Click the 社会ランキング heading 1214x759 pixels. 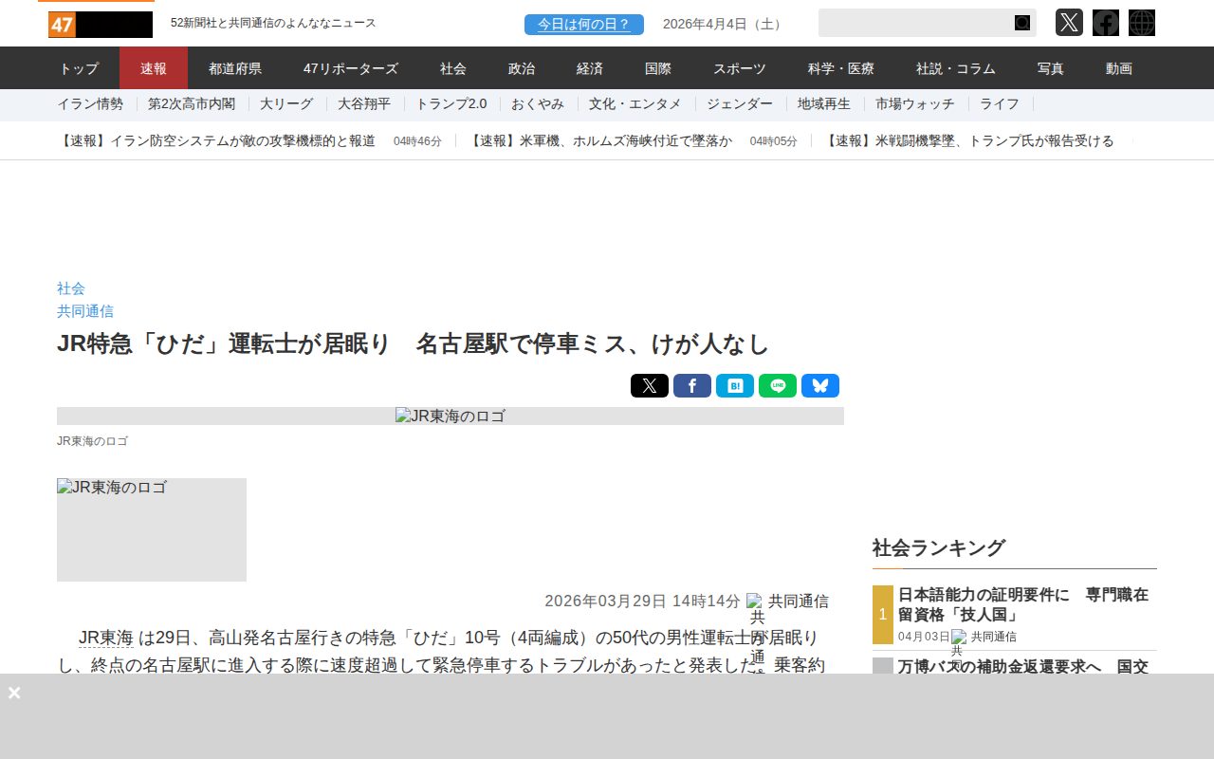click(938, 547)
